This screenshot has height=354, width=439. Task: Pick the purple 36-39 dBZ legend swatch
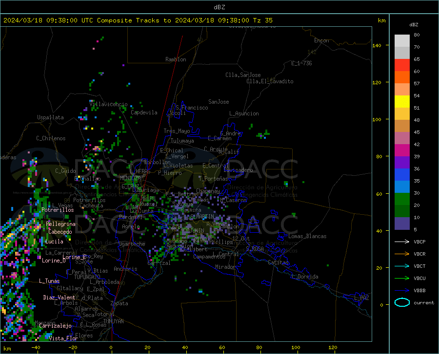tap(402, 163)
